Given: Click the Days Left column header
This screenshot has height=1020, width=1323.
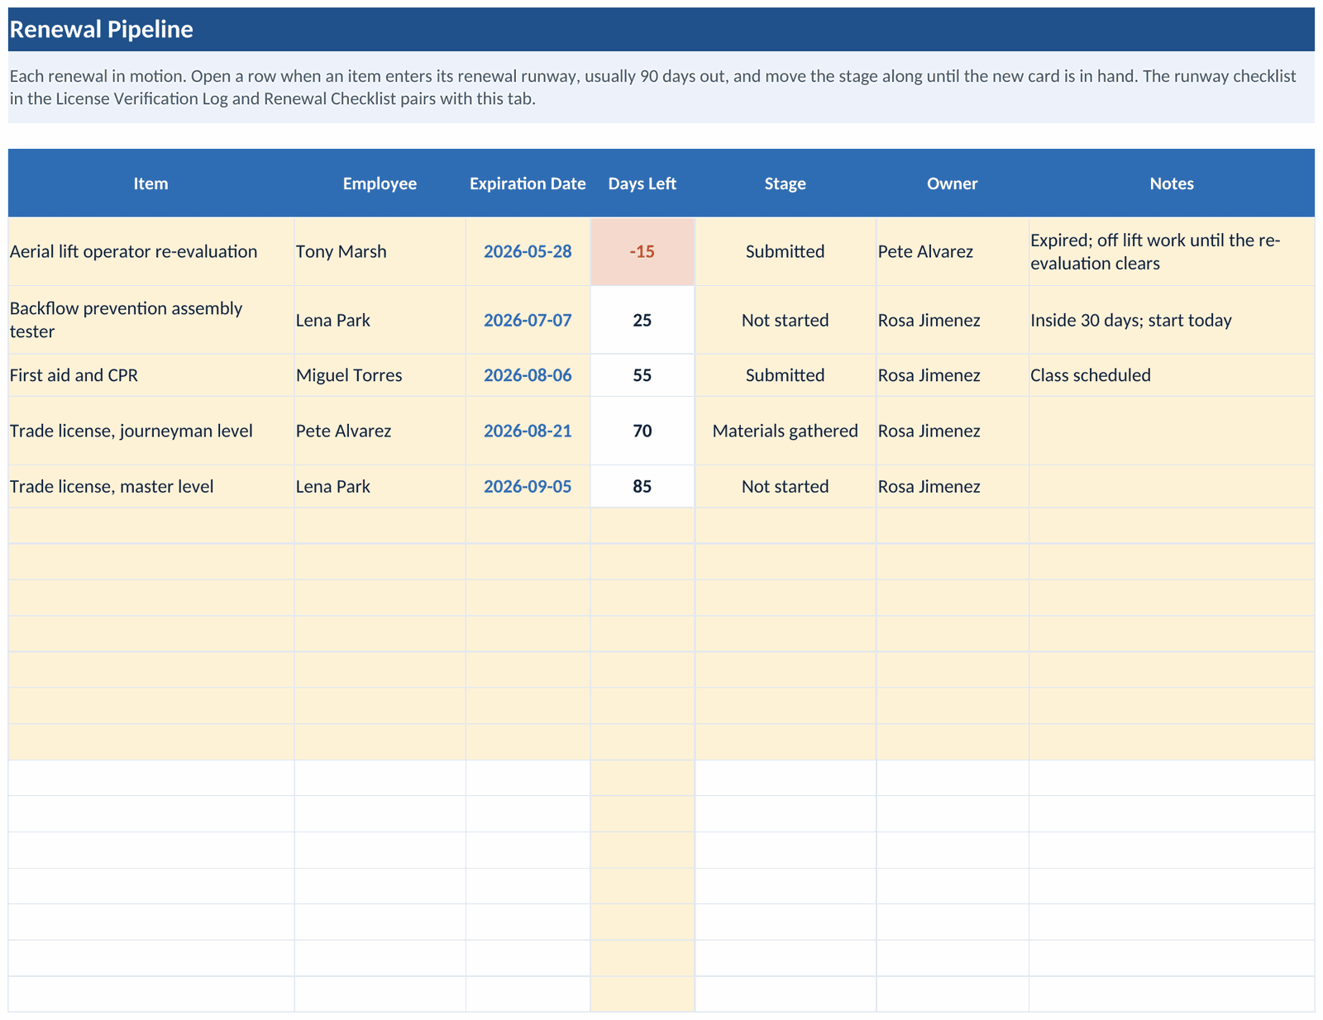Looking at the screenshot, I should tap(642, 184).
